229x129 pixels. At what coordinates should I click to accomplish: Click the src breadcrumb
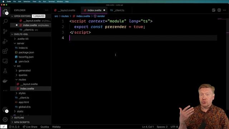pyautogui.click(x=56, y=16)
